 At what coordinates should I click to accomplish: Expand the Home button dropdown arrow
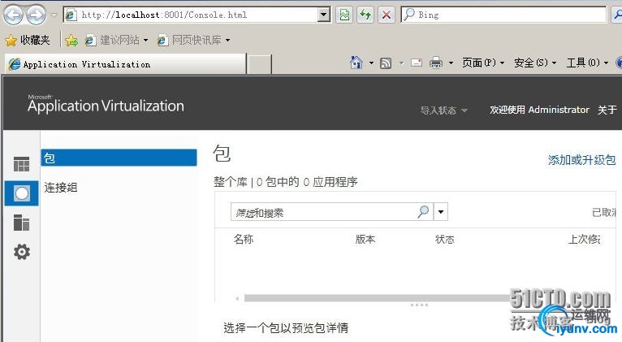tap(371, 63)
